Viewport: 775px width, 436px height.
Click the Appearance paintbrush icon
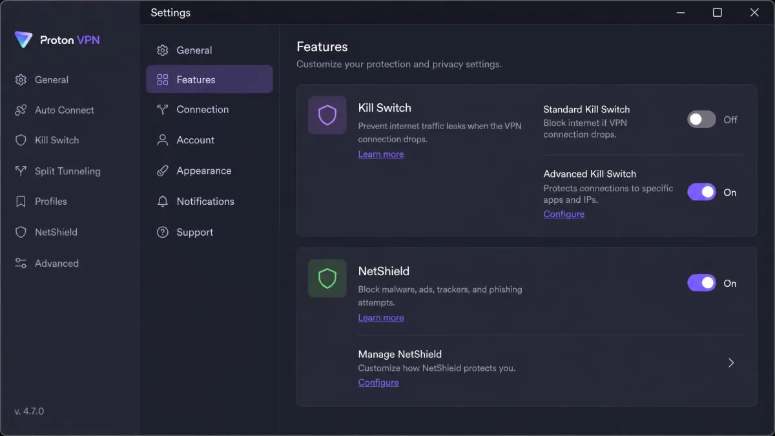tap(163, 171)
